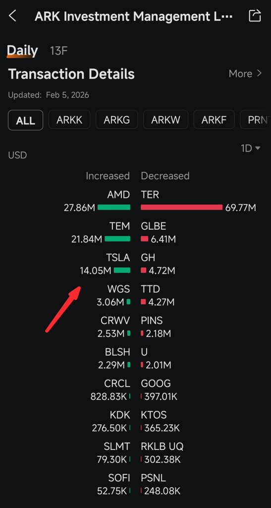Tap the 27.86M AMD value
The width and height of the screenshot is (271, 508).
80,208
